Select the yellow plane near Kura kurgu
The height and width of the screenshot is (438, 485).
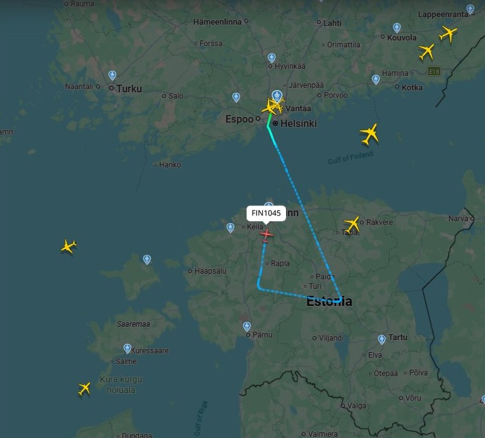(x=84, y=388)
